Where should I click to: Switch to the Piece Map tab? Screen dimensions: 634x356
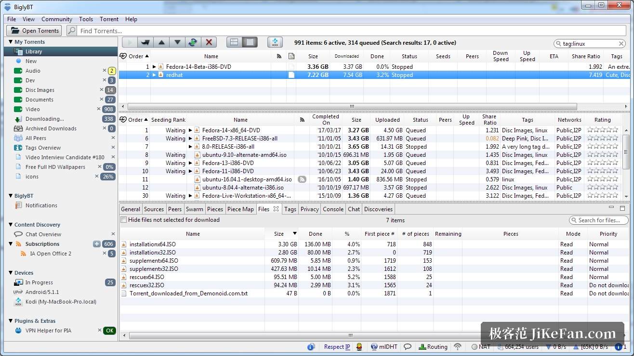click(240, 209)
